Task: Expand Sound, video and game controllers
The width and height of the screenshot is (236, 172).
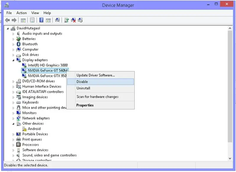Action: [13, 155]
